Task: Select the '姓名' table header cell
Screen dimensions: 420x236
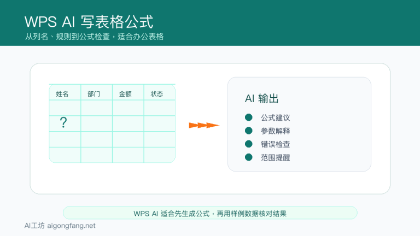Action: click(x=65, y=92)
